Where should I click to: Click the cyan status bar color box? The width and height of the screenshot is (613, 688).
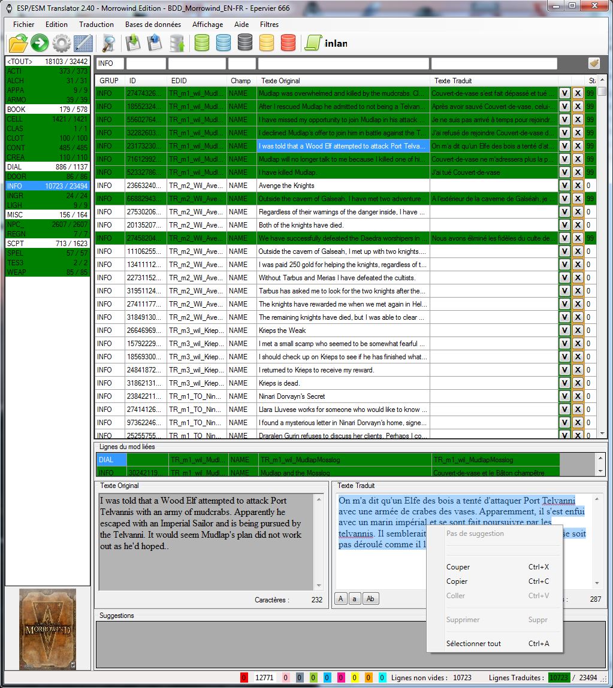[x=382, y=678]
